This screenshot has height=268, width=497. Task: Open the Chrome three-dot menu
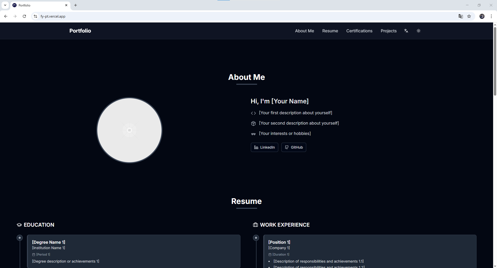coord(492,16)
